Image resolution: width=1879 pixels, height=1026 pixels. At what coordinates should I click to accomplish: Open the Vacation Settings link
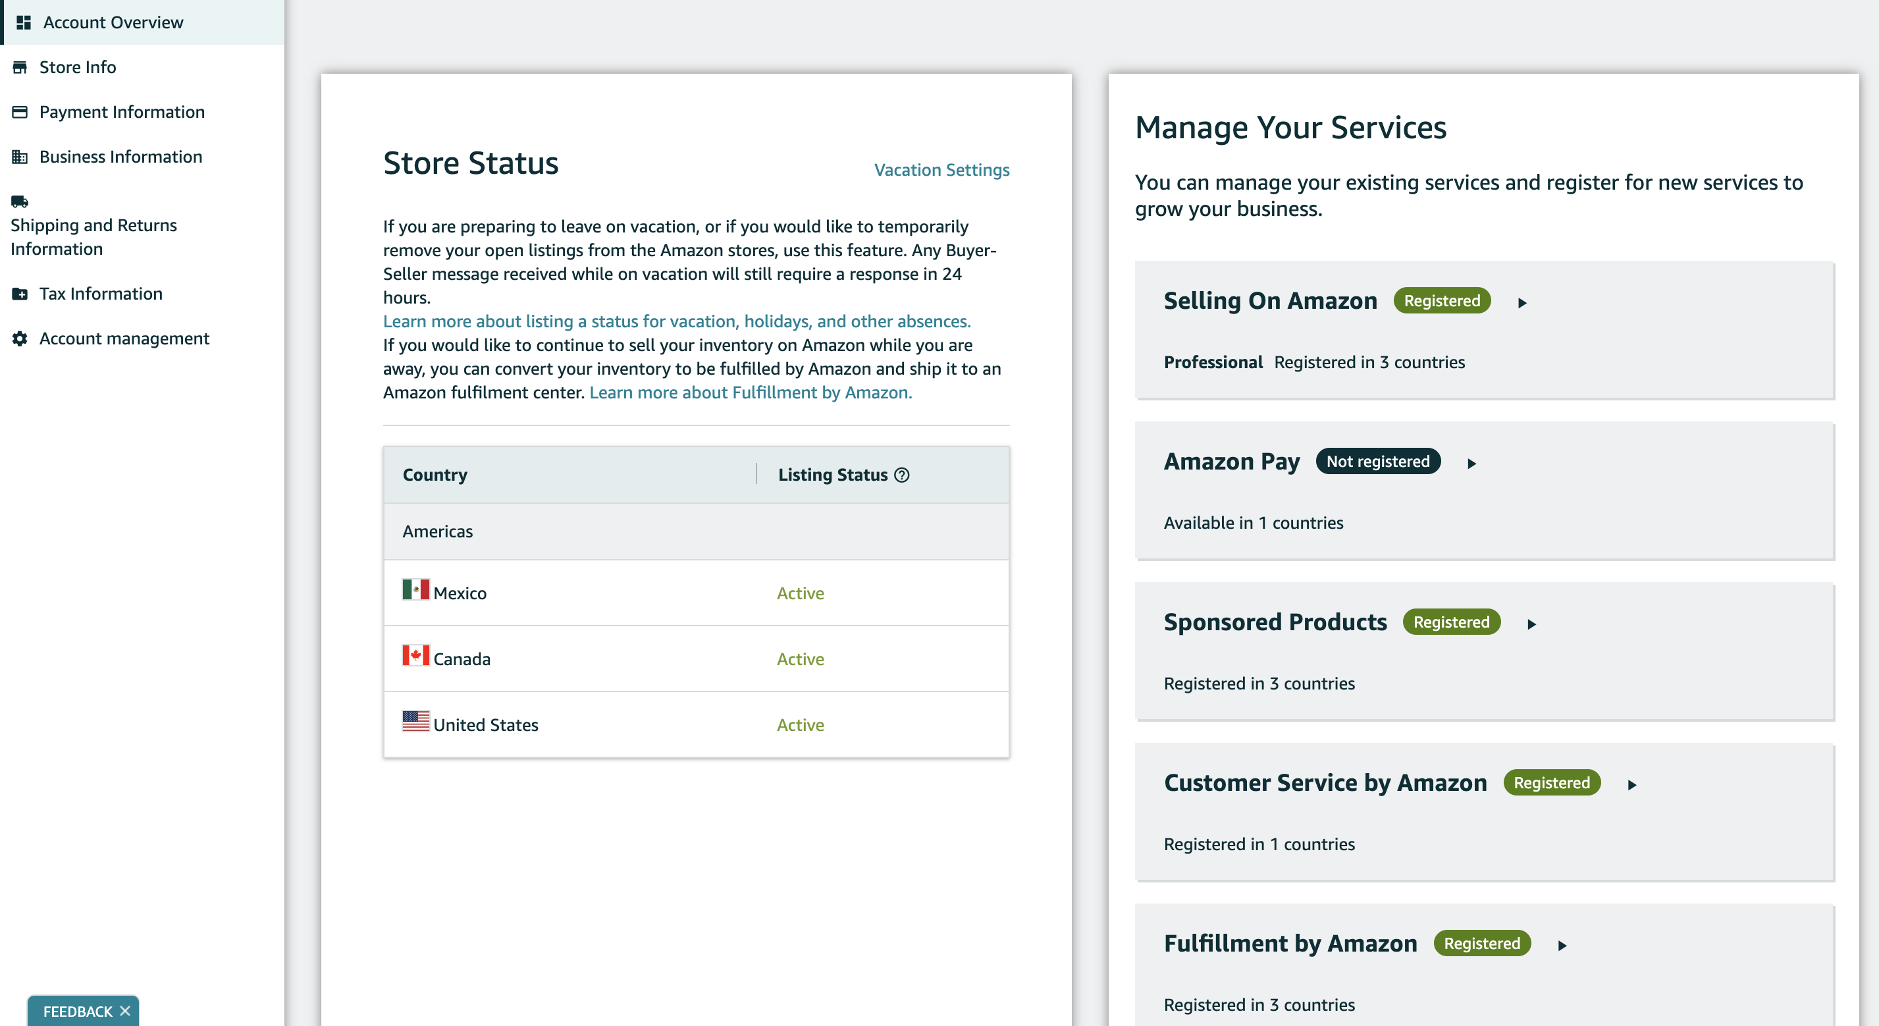click(x=941, y=170)
